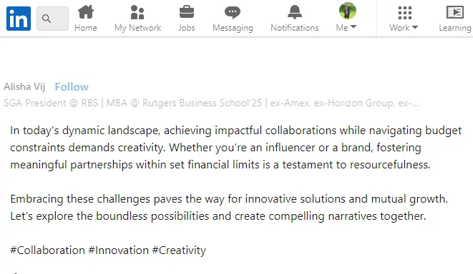Click the search magnifier icon
This screenshot has height=274, width=473.
pos(47,19)
